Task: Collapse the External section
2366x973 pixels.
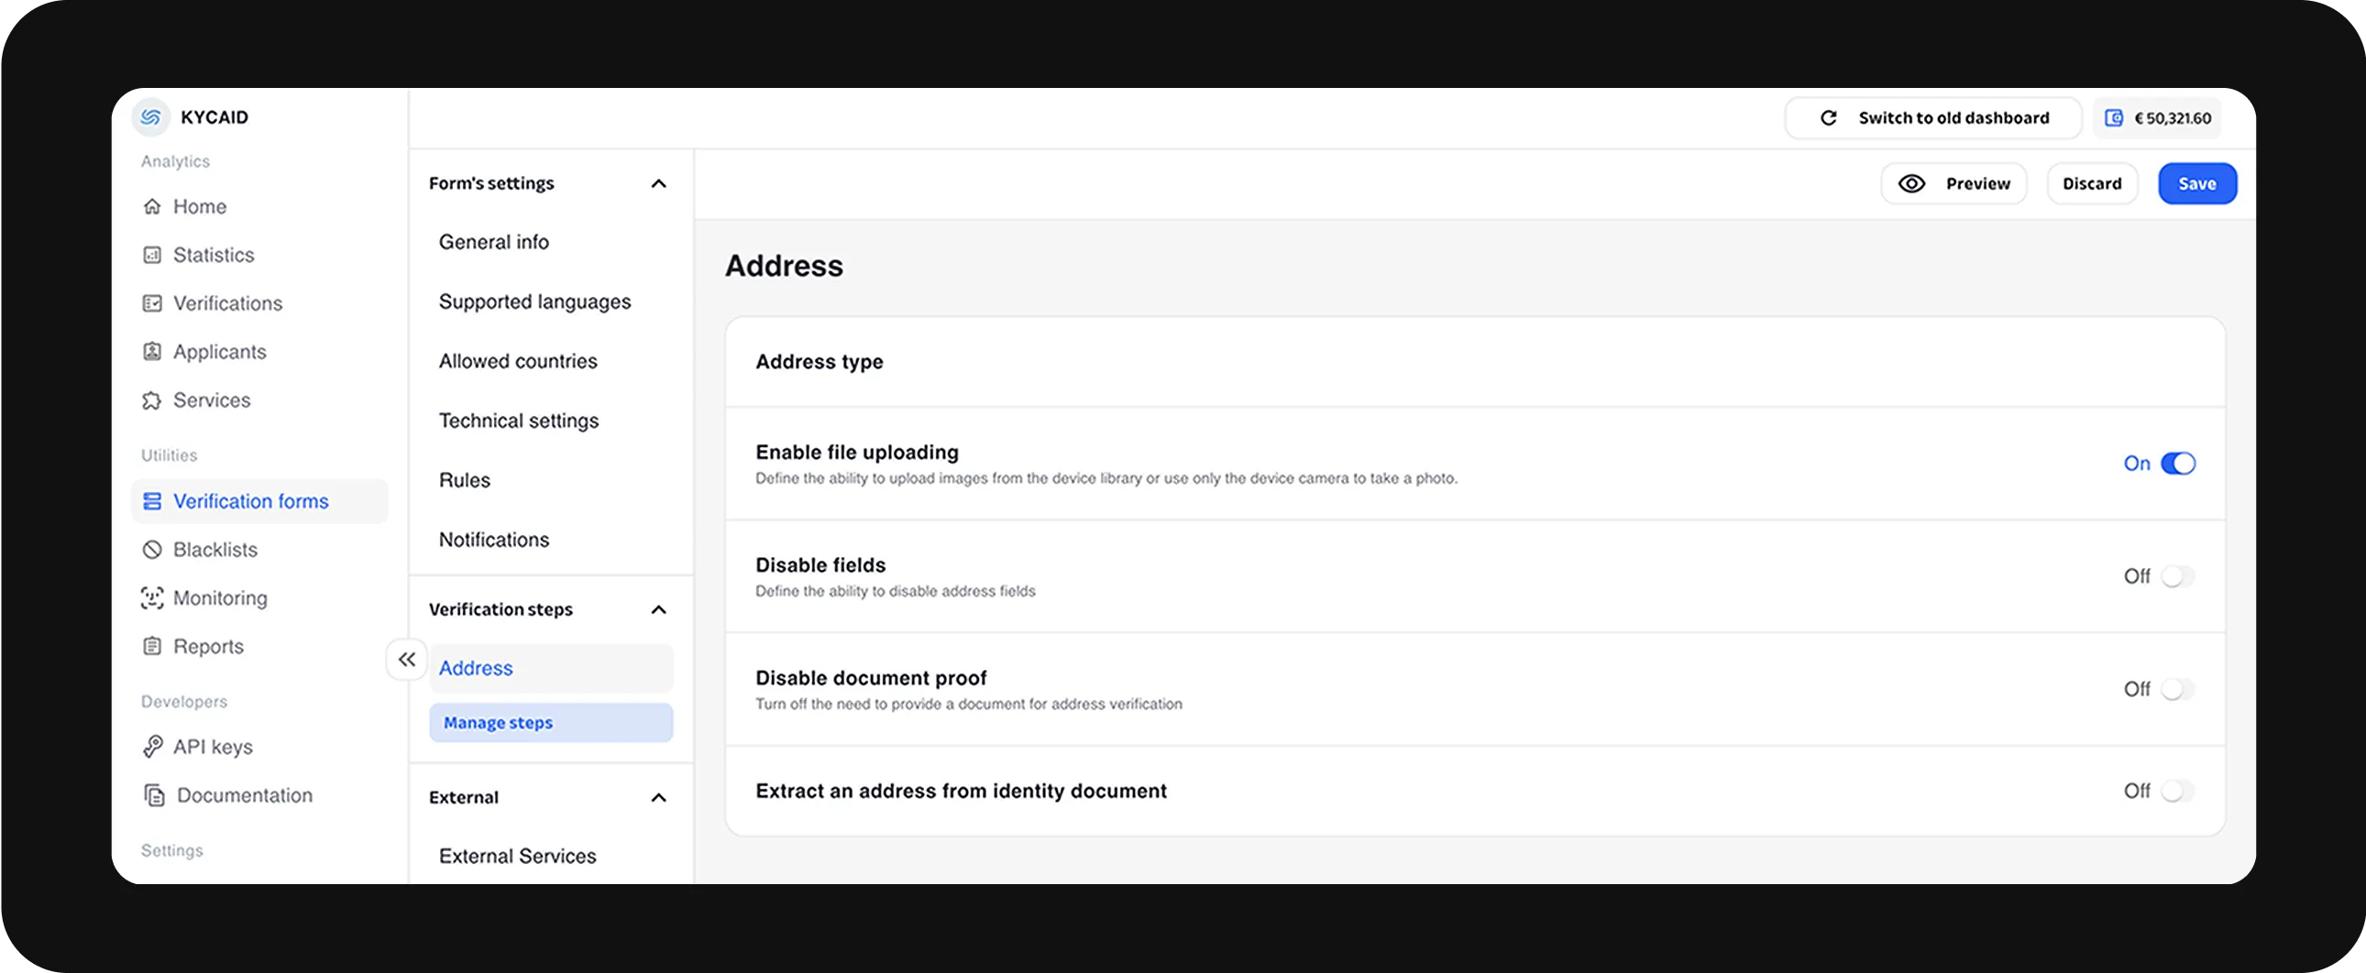Action: pos(658,798)
